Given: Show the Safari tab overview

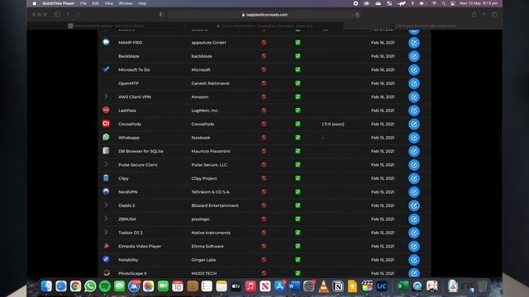Looking at the screenshot, I should click(494, 15).
